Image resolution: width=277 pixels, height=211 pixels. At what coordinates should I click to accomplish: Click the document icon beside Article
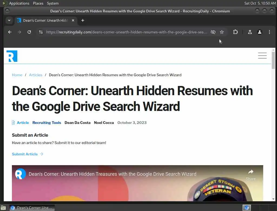coord(13,123)
